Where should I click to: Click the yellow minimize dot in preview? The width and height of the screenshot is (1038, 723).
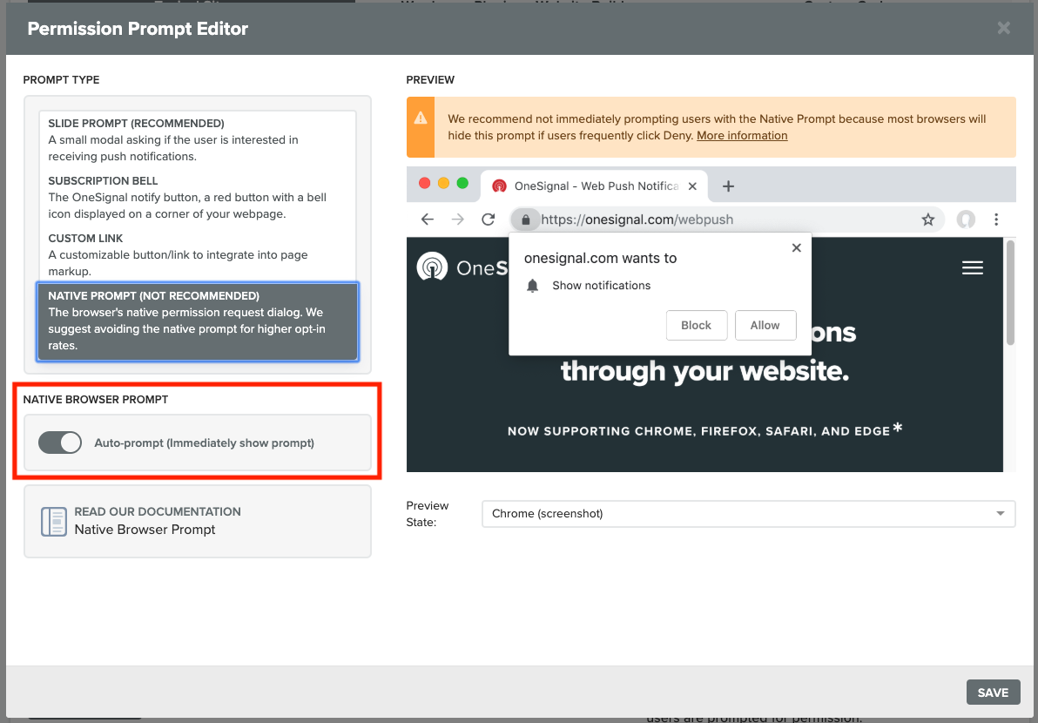(x=443, y=184)
